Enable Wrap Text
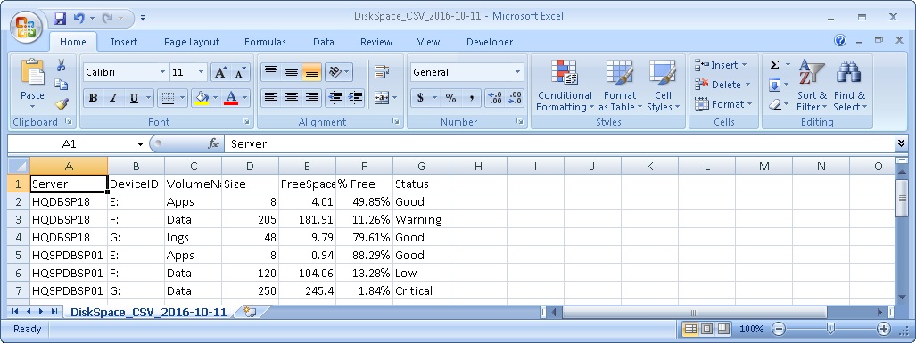The height and width of the screenshot is (343, 916). tap(382, 72)
